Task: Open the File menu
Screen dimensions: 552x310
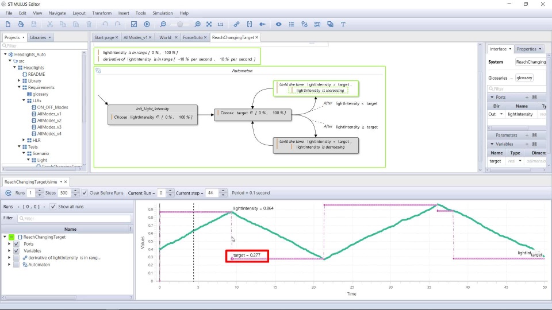Action: tap(9, 13)
